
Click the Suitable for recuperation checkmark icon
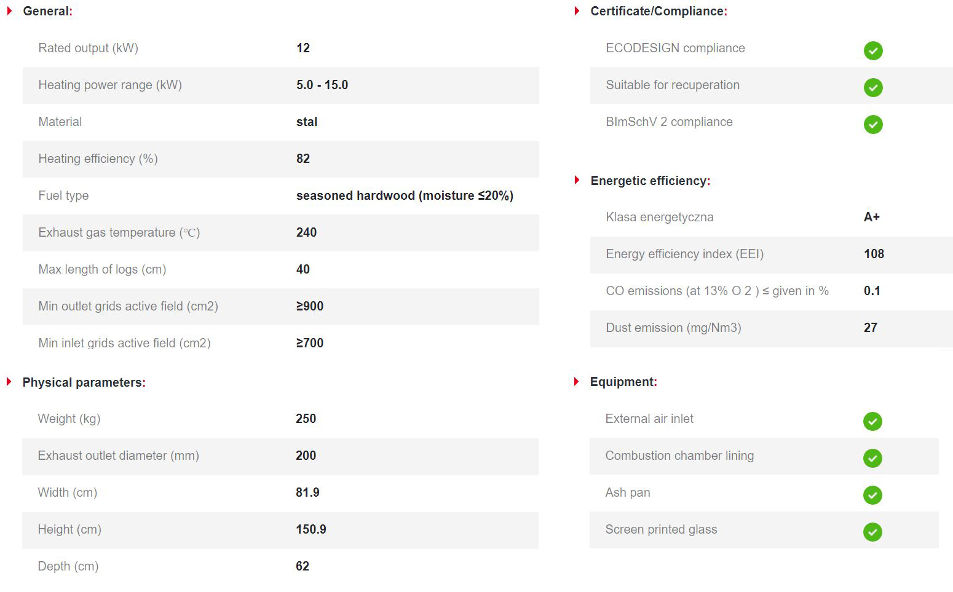873,87
